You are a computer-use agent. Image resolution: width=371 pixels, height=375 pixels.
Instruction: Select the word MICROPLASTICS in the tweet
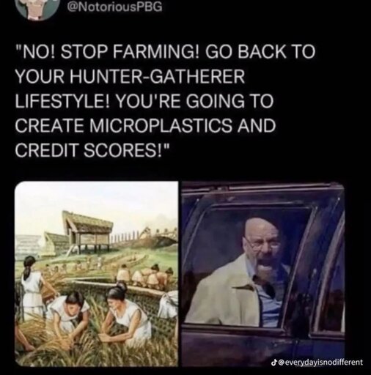click(161, 125)
